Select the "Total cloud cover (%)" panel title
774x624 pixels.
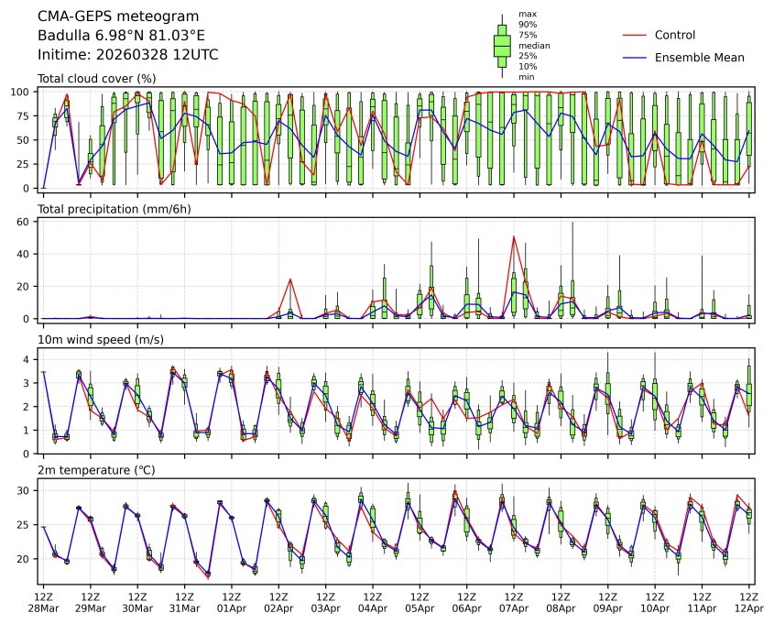point(96,79)
